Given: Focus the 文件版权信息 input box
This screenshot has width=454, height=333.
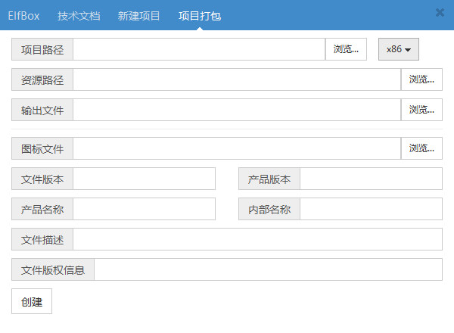Looking at the screenshot, I should 268,269.
